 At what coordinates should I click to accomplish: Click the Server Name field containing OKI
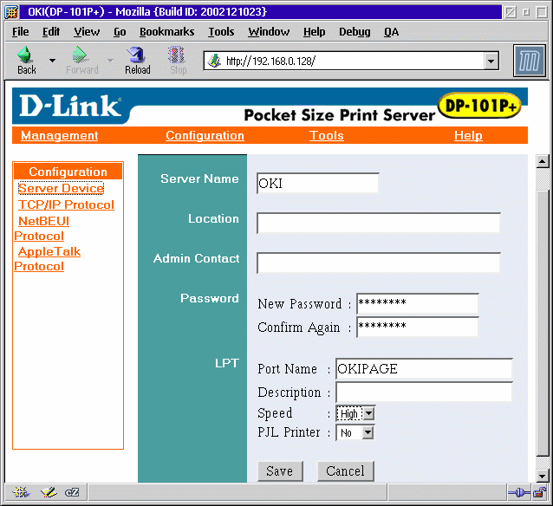318,183
